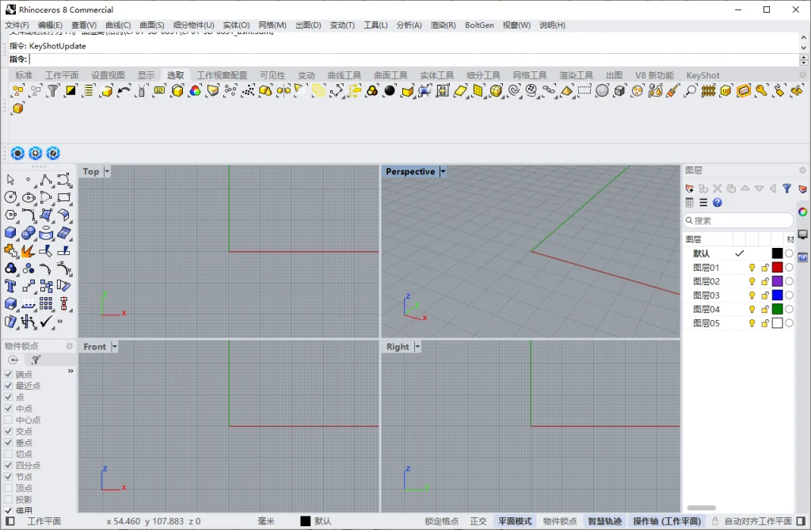The width and height of the screenshot is (811, 530).
Task: Toggle visibility bulb of 图层01
Action: point(752,268)
